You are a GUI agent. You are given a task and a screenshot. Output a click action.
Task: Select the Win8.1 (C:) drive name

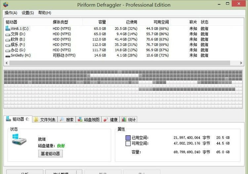(20, 29)
